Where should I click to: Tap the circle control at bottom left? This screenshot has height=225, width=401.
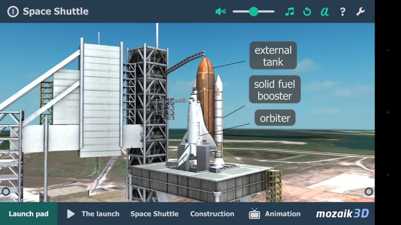click(x=6, y=192)
